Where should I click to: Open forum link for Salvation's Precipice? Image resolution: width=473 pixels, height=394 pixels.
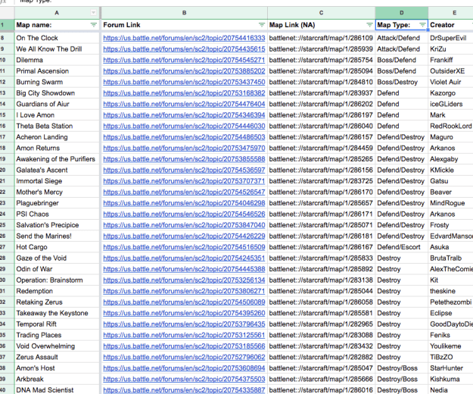click(184, 225)
